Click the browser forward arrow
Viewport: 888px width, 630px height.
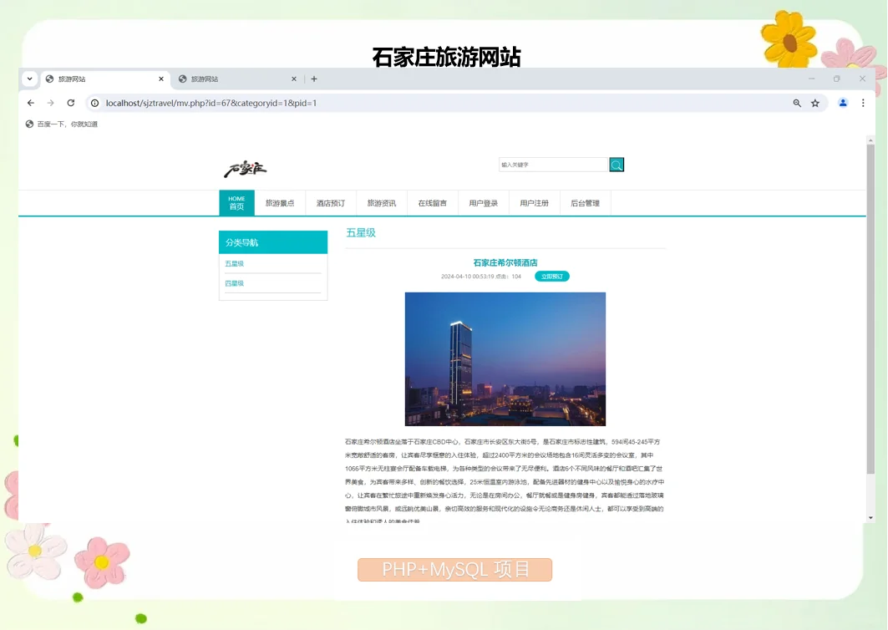[50, 103]
